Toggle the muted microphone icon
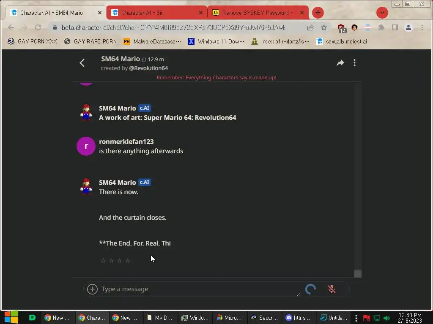Viewport: 433px width, 324px height. (x=332, y=289)
